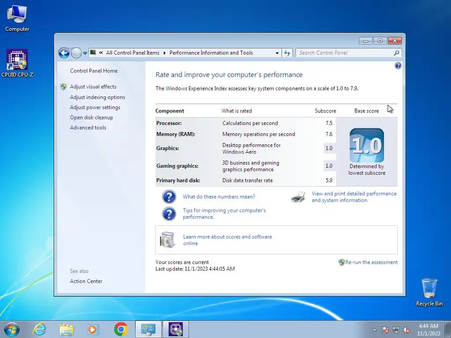The image size is (451, 338).
Task: Switch to the CPU-Z taskbar button
Action: tap(176, 329)
